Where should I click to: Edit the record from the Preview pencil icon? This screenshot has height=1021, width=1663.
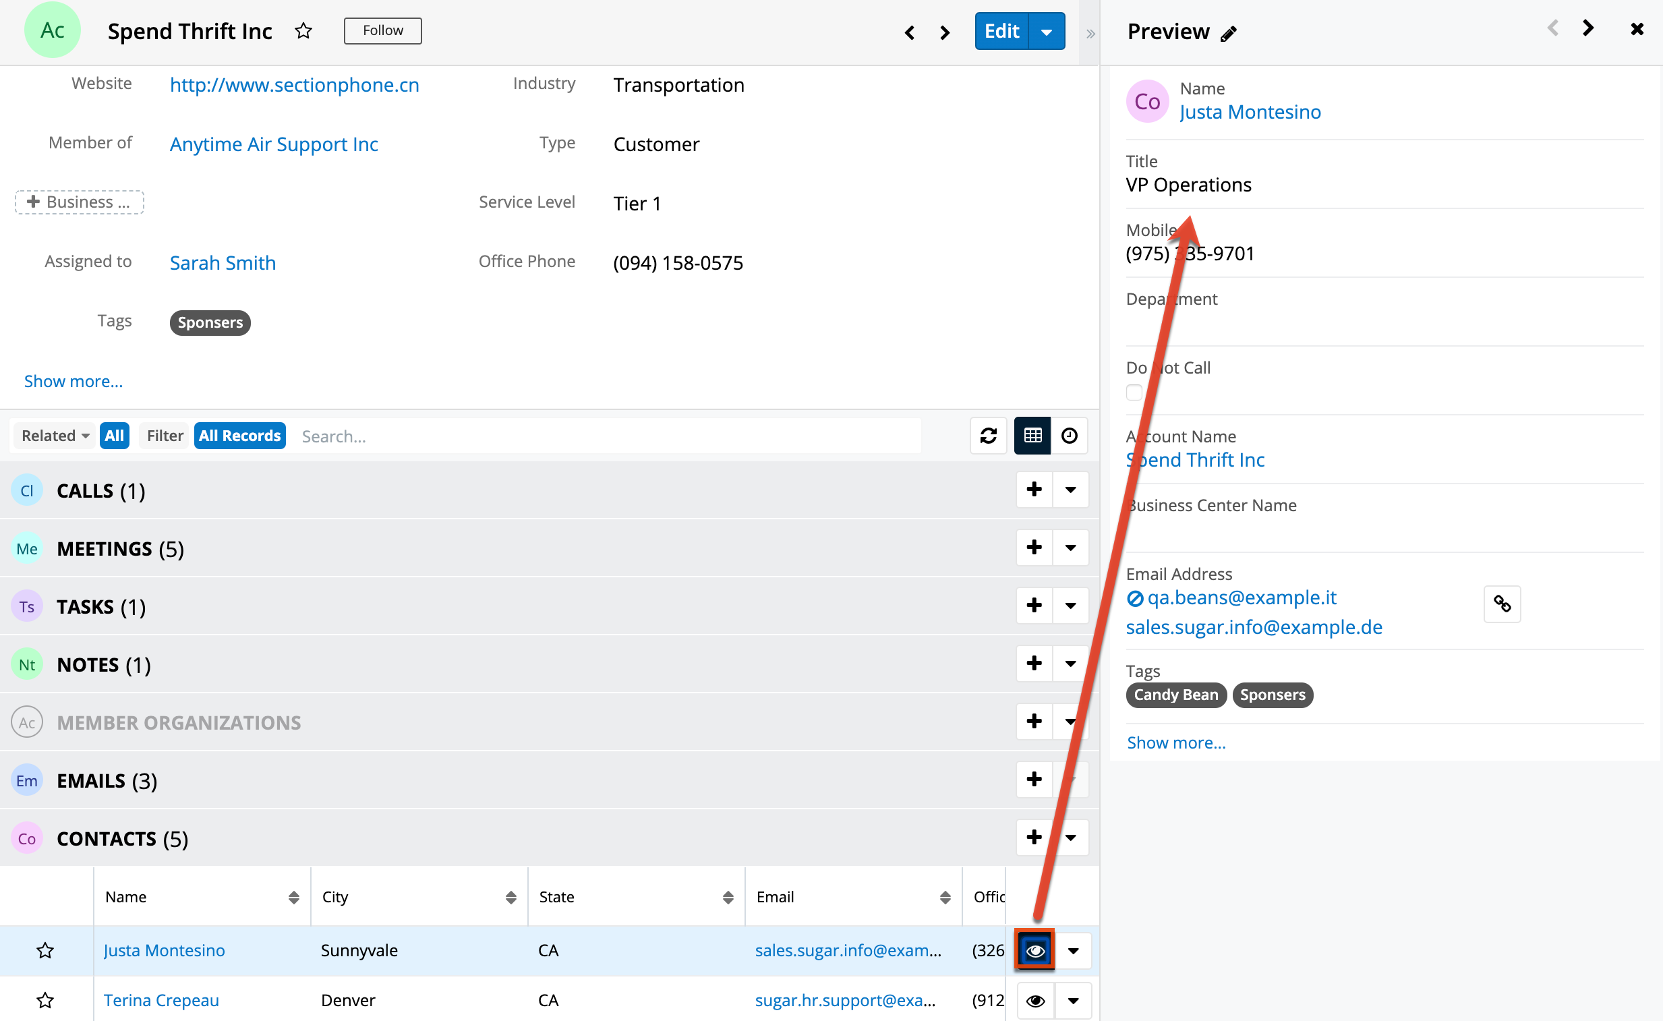[1229, 33]
